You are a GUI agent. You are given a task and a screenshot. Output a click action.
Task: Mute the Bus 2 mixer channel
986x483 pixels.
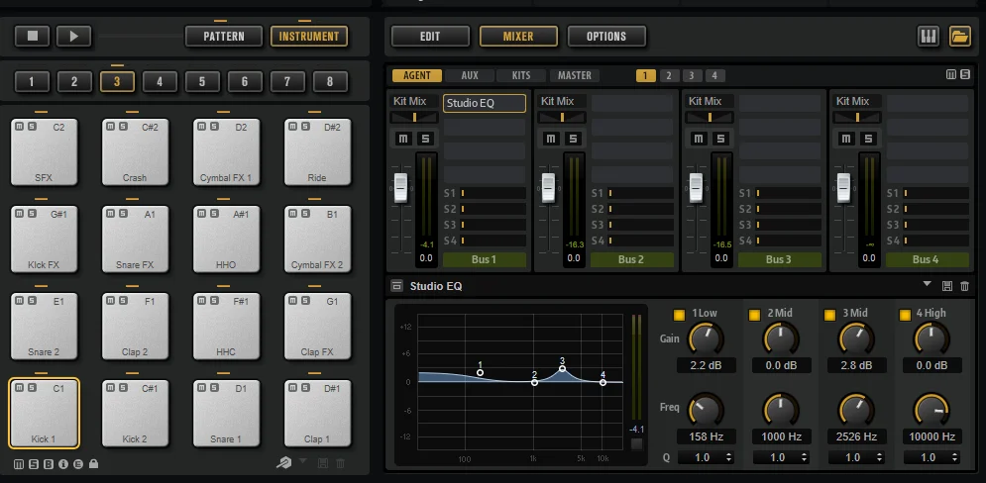(551, 139)
